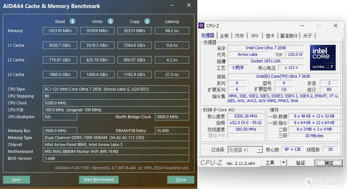Screen dimensions: 347x189
Task: Click the L2 Cache Read 719.67 GB/s value
Action: pos(60,60)
